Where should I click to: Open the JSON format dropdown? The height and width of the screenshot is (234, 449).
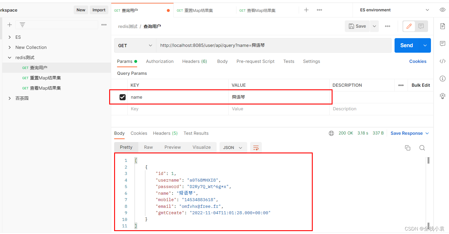[233, 148]
